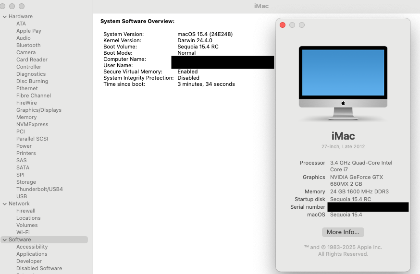
Task: Select Fibre Channel in the sidebar
Action: tap(34, 96)
